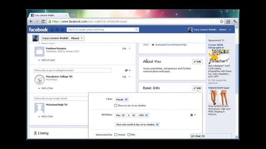Click the high school input field
266x149 pixels.
[x=61, y=99]
